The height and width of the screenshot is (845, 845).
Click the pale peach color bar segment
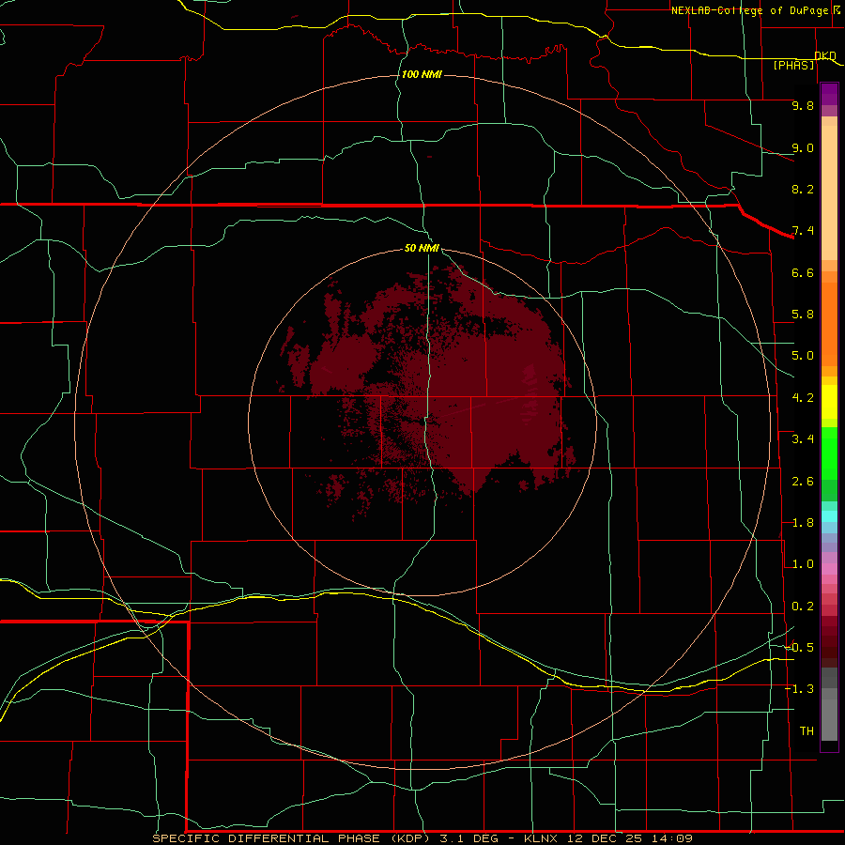[x=829, y=192]
